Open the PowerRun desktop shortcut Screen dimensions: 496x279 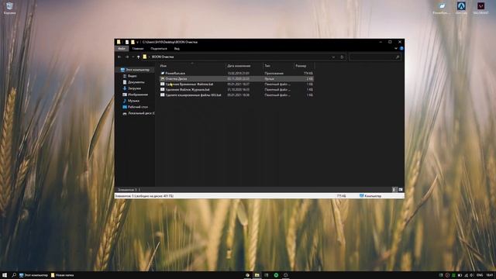tap(441, 9)
